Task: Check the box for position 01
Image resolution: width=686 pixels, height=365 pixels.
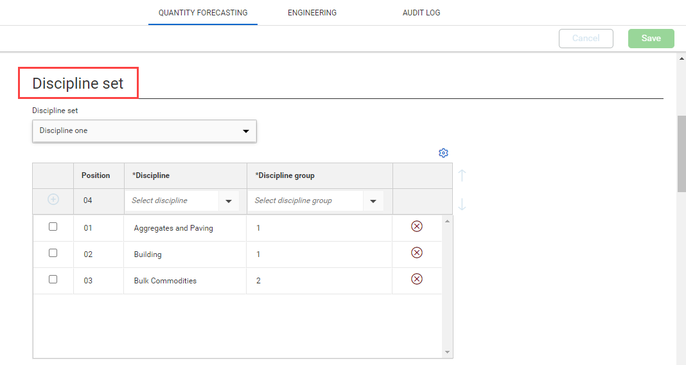Action: (53, 227)
